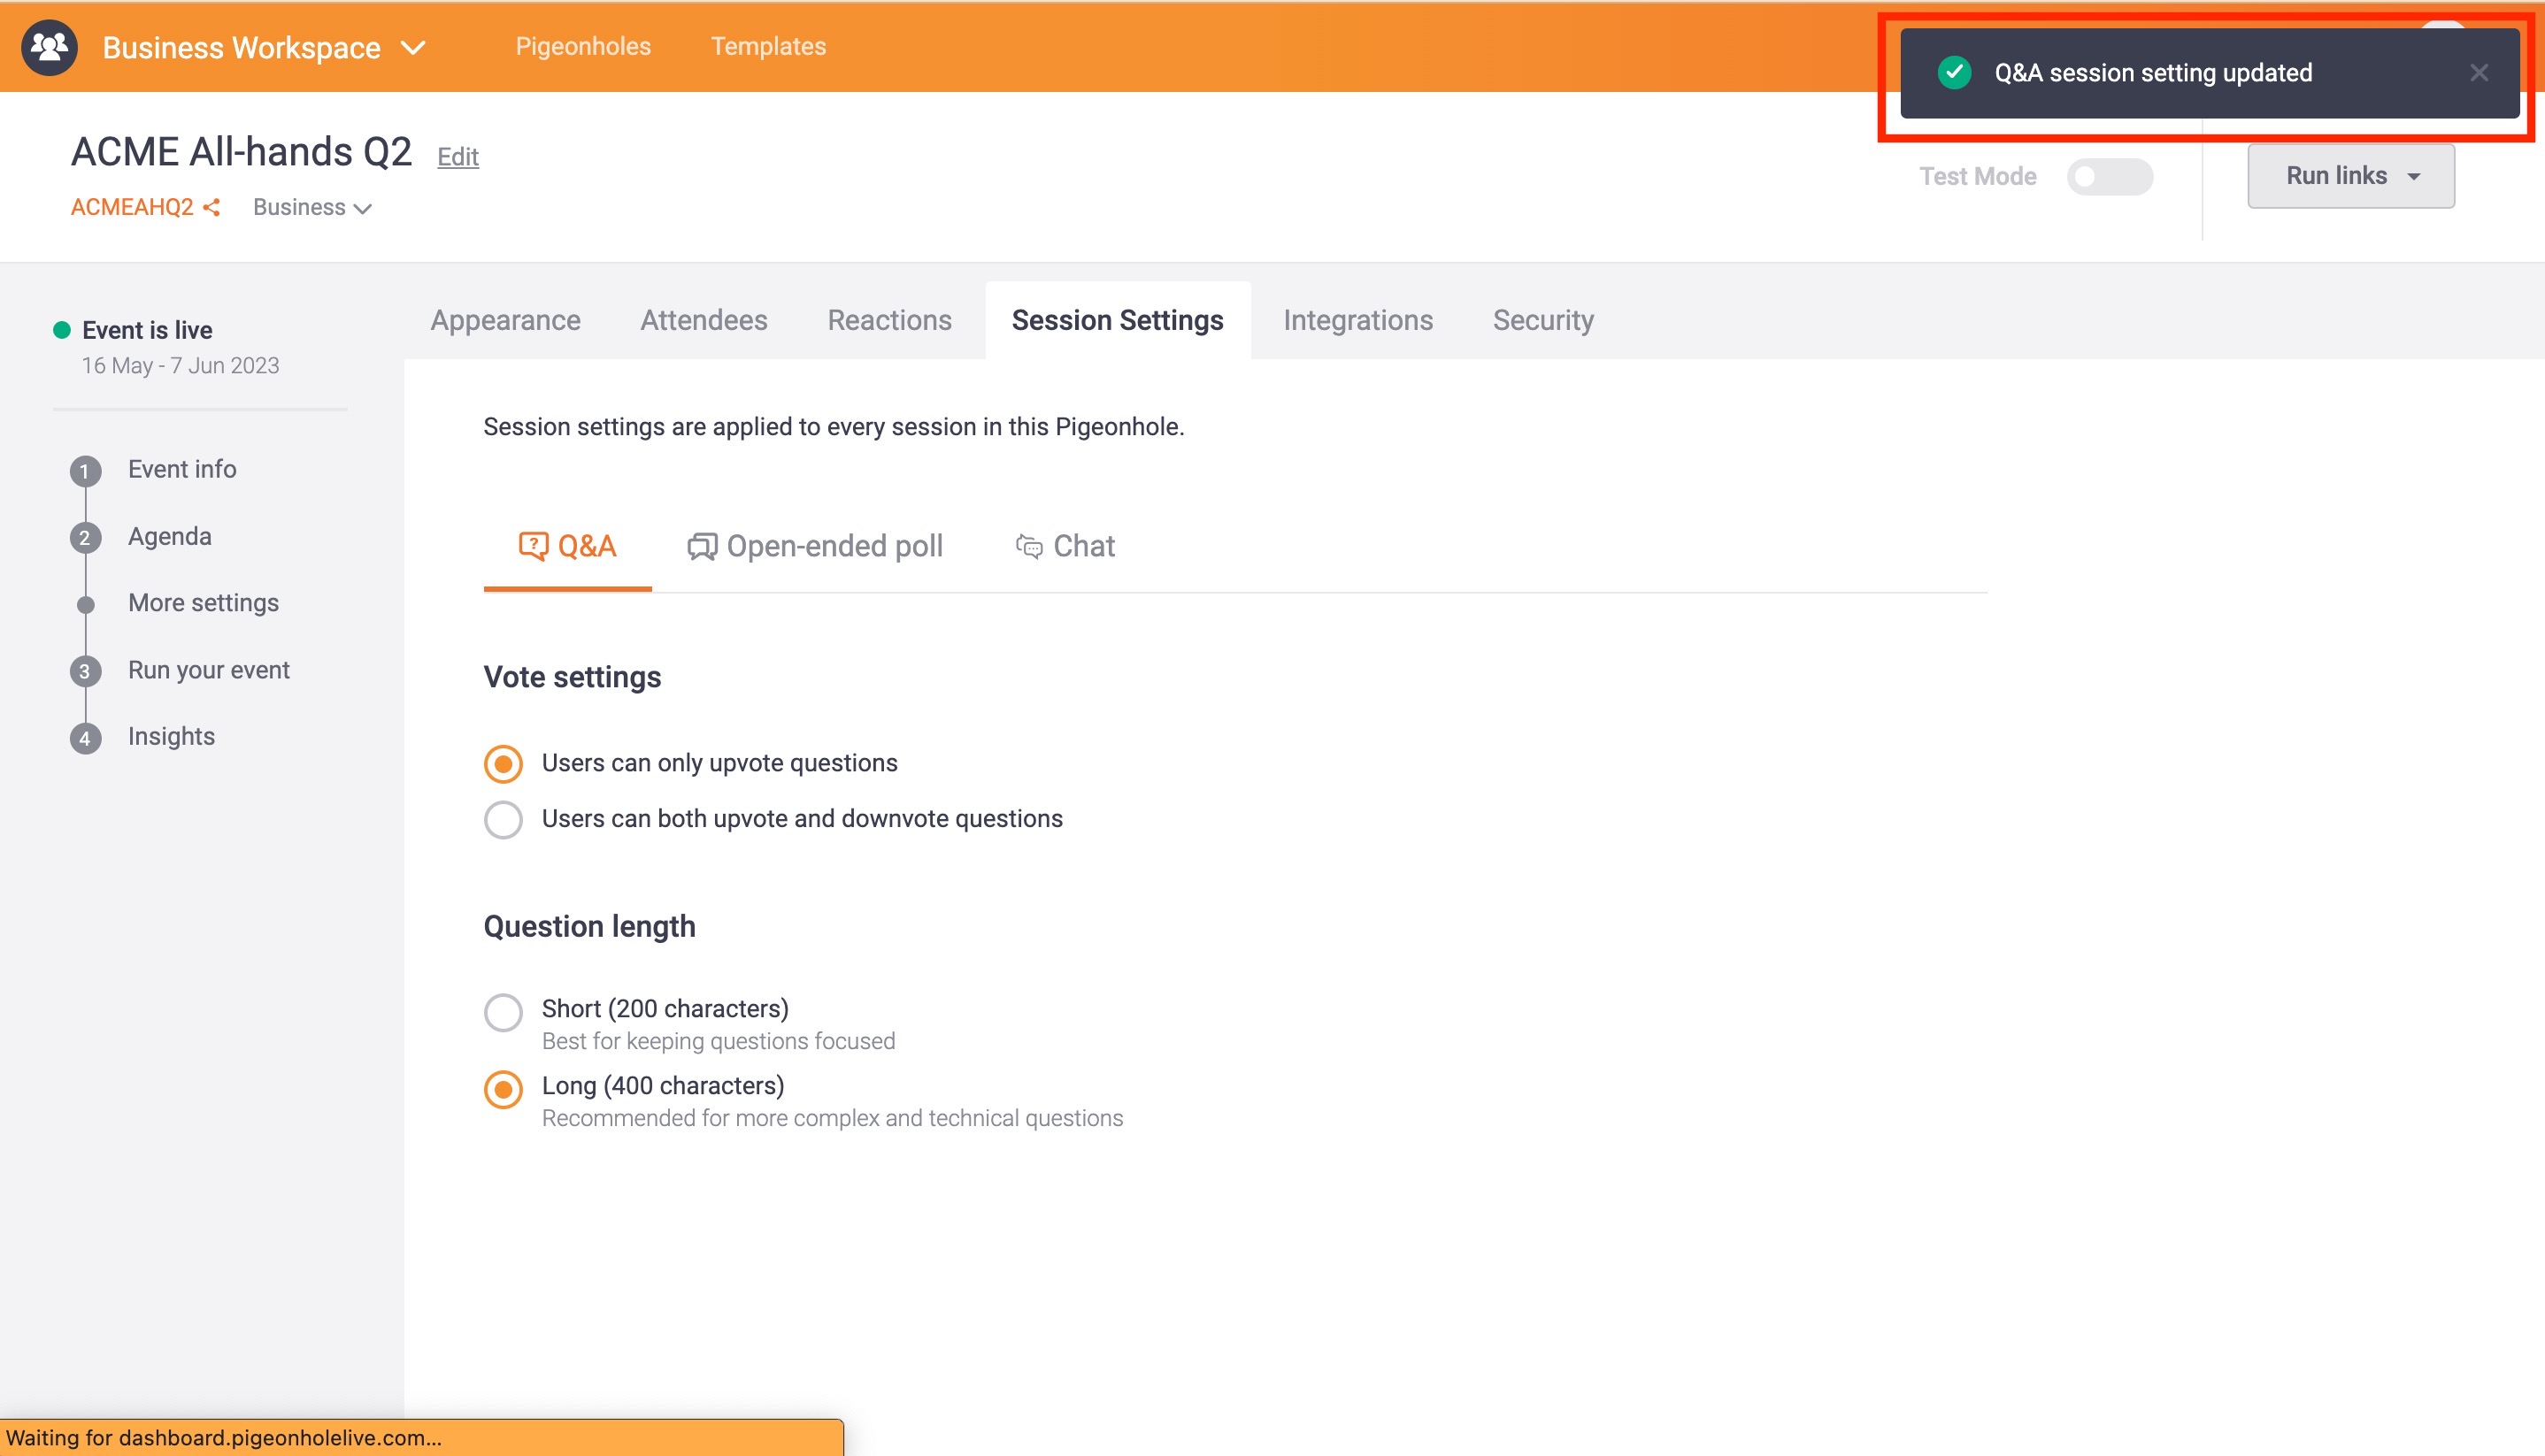Select the Open-ended poll sub-tab
The height and width of the screenshot is (1456, 2545).
(x=814, y=546)
